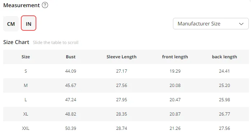This screenshot has width=251, height=137.
Task: Select the Sleeve Length column header
Action: coord(122,57)
